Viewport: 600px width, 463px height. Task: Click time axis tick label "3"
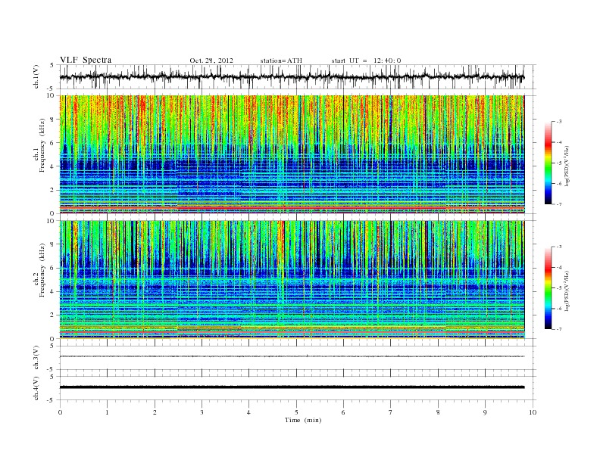(x=202, y=412)
